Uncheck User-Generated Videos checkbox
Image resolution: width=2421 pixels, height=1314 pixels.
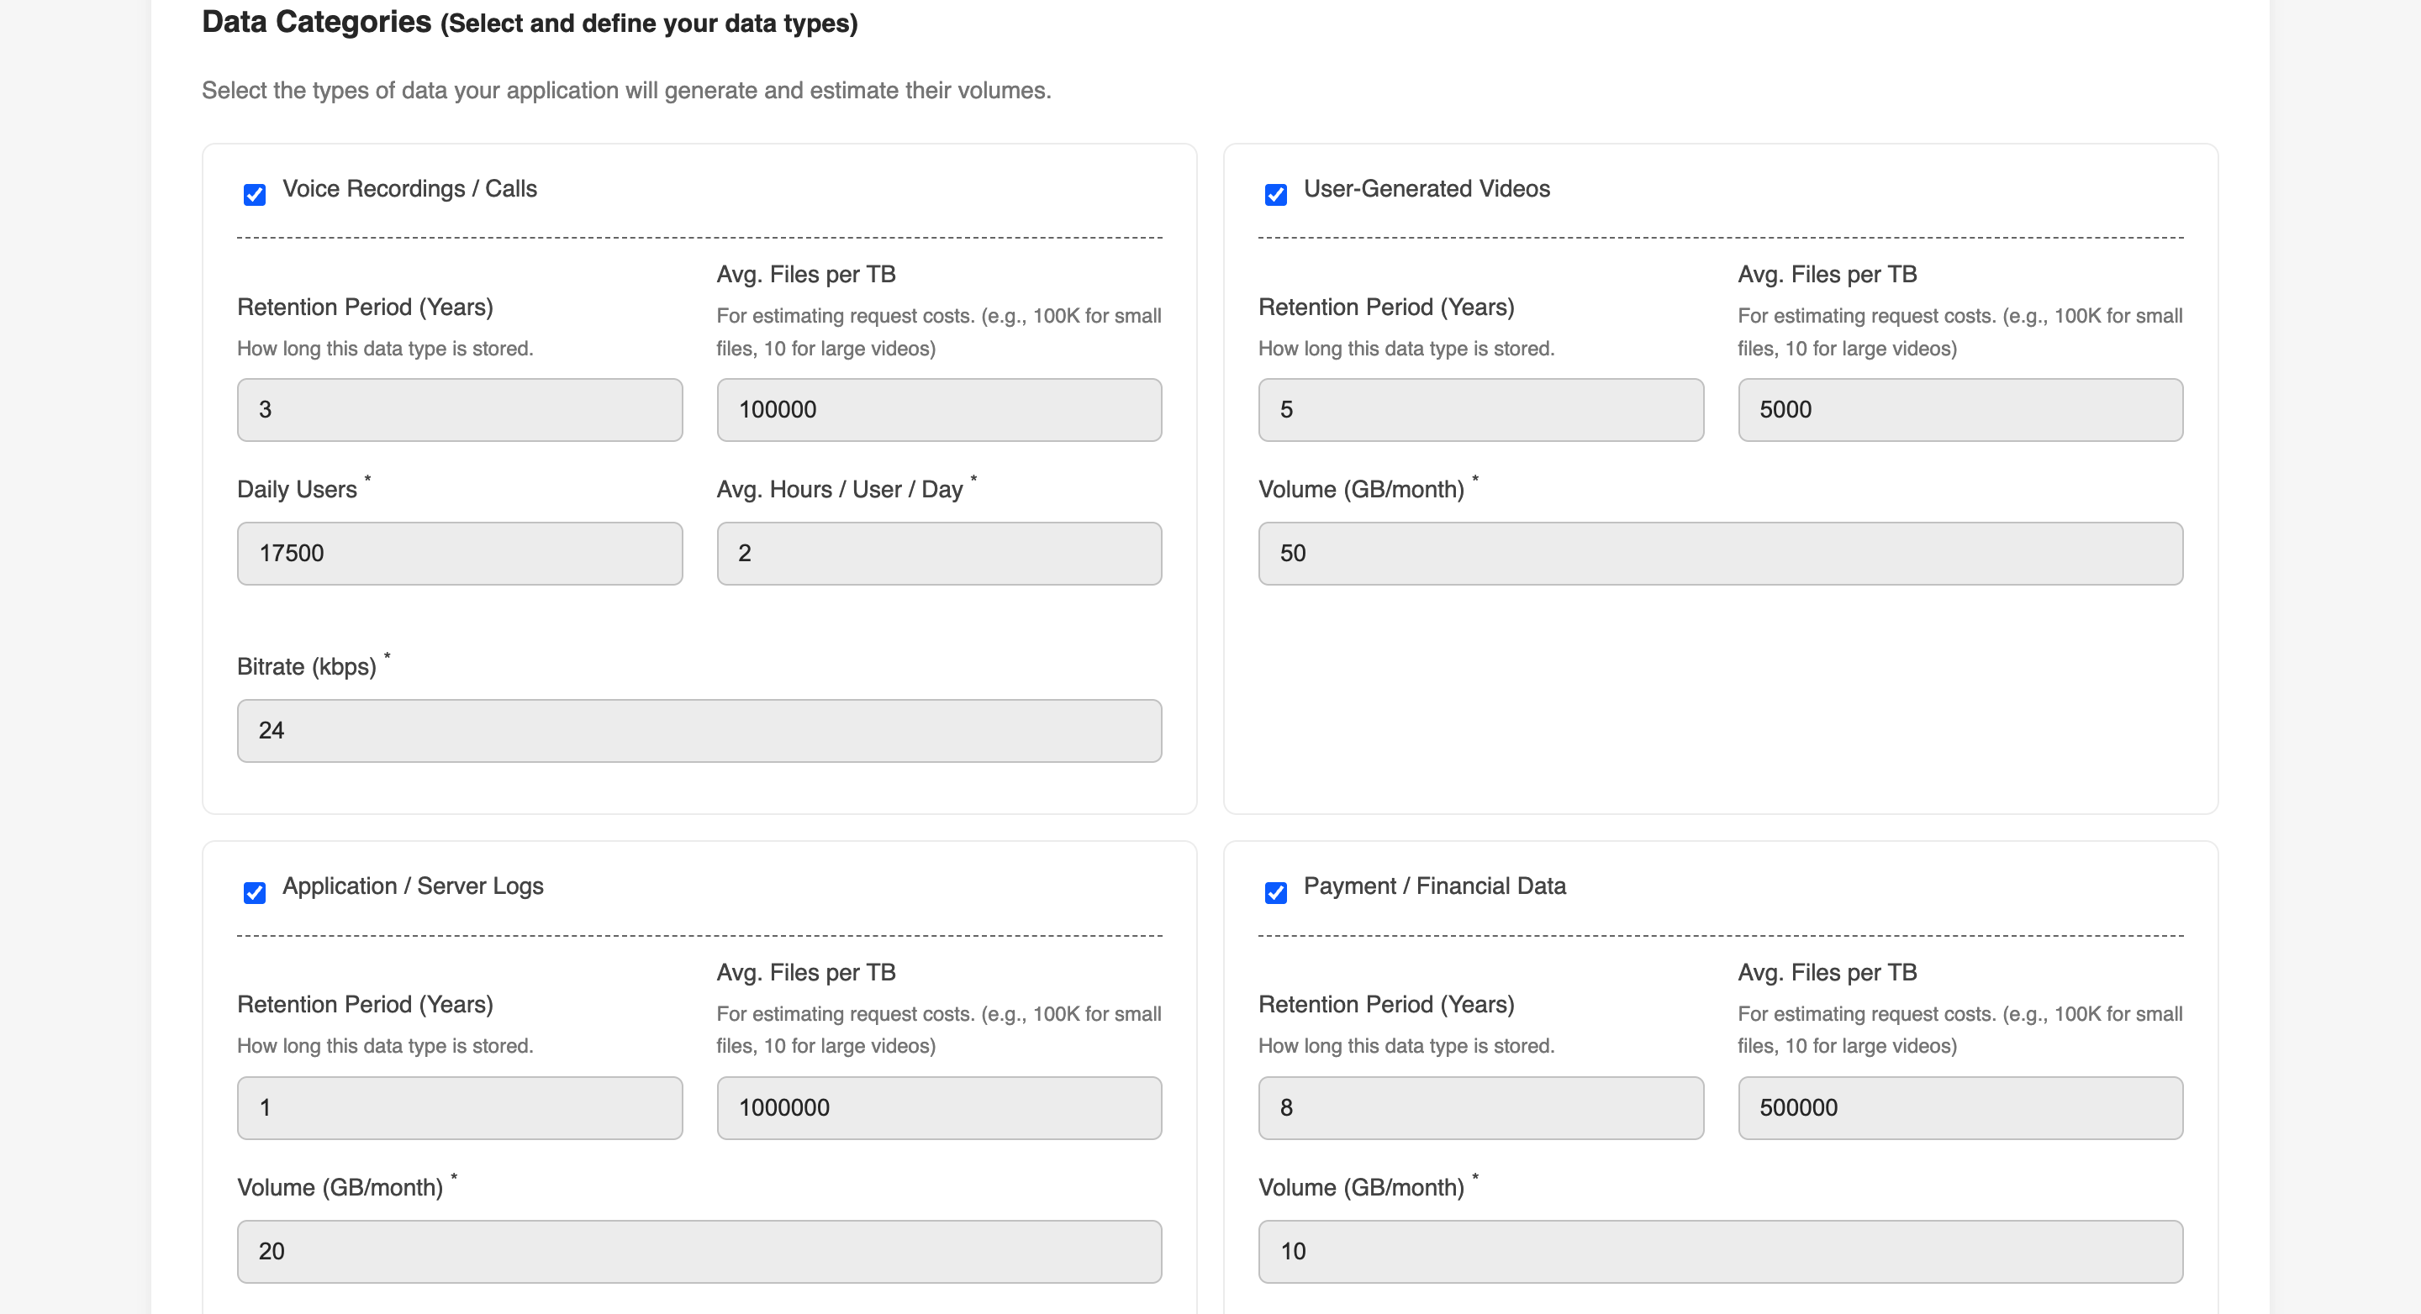pyautogui.click(x=1275, y=194)
